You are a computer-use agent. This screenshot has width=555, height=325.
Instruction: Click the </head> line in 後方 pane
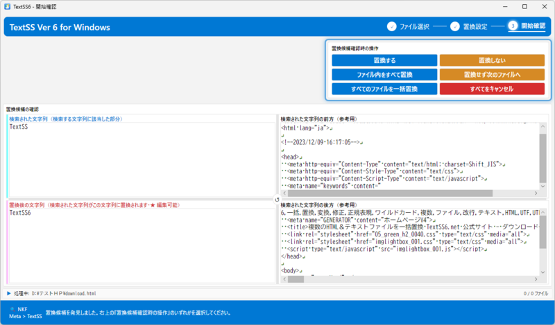(293, 256)
